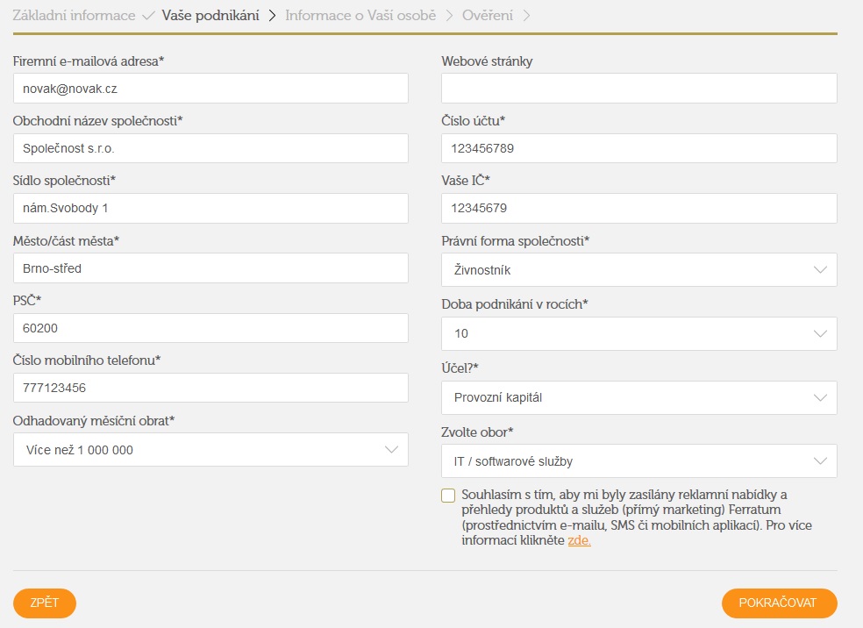Open the zde link for more information
Image resolution: width=863 pixels, height=628 pixels.
tap(579, 540)
